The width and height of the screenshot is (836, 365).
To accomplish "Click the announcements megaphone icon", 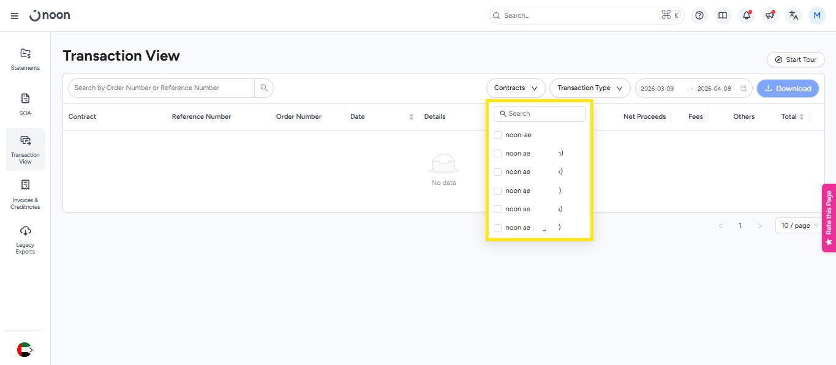I will click(770, 16).
